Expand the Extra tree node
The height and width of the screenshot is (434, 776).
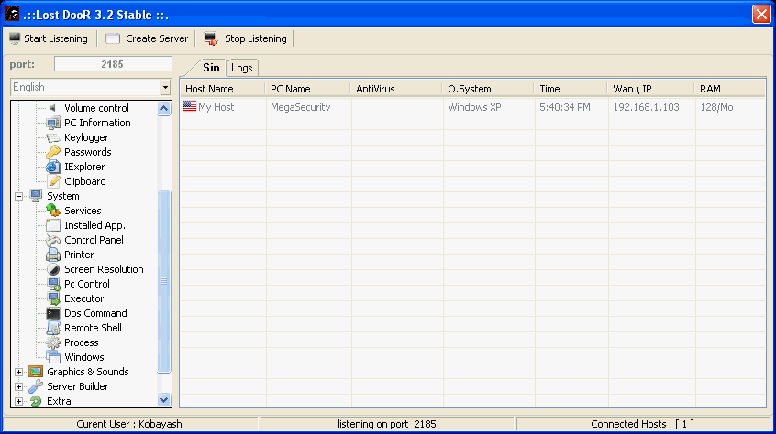click(18, 401)
